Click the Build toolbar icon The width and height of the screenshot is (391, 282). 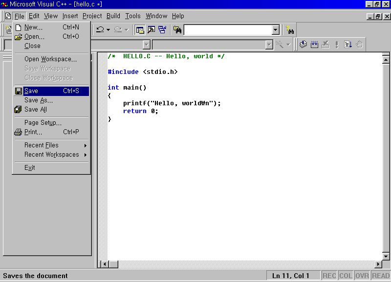point(314,45)
